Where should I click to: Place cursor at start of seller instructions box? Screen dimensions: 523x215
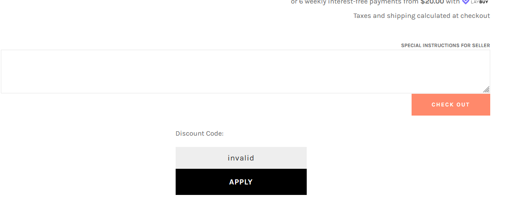tap(4, 55)
